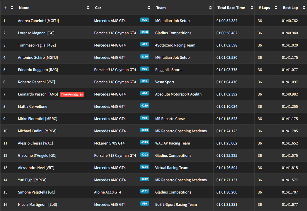Sort table by Team column arrows

click(210, 8)
